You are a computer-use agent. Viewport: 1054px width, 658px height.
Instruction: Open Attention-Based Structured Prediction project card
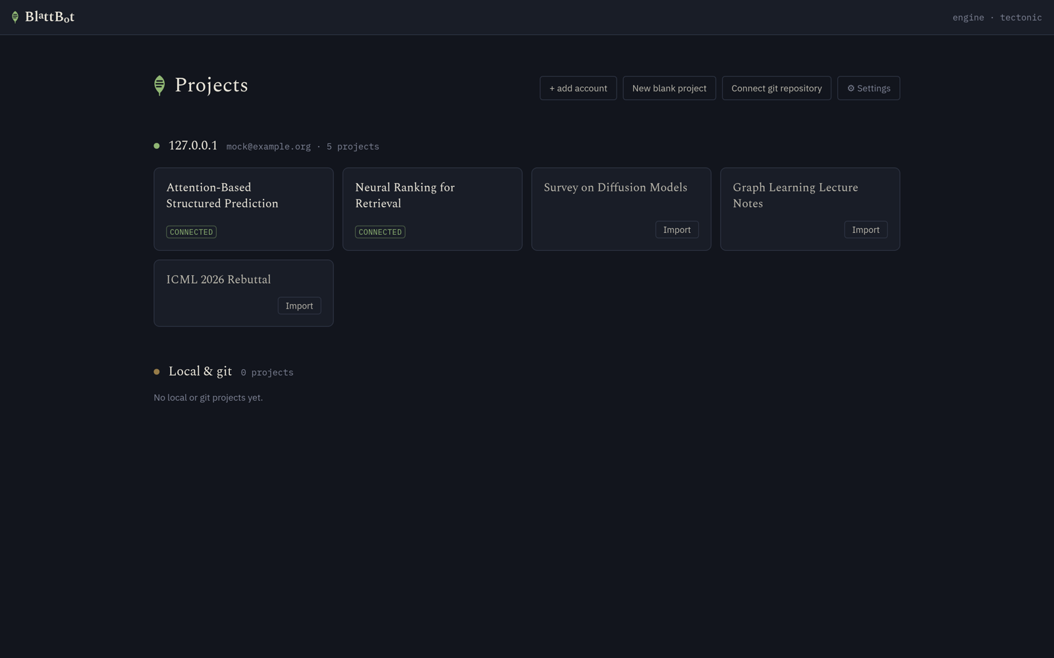coord(244,209)
